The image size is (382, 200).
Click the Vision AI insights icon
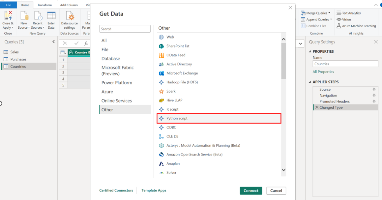pyautogui.click(x=339, y=19)
